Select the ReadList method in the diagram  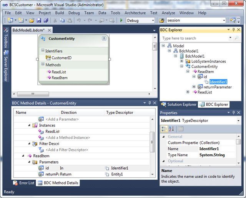pyautogui.click(x=59, y=72)
